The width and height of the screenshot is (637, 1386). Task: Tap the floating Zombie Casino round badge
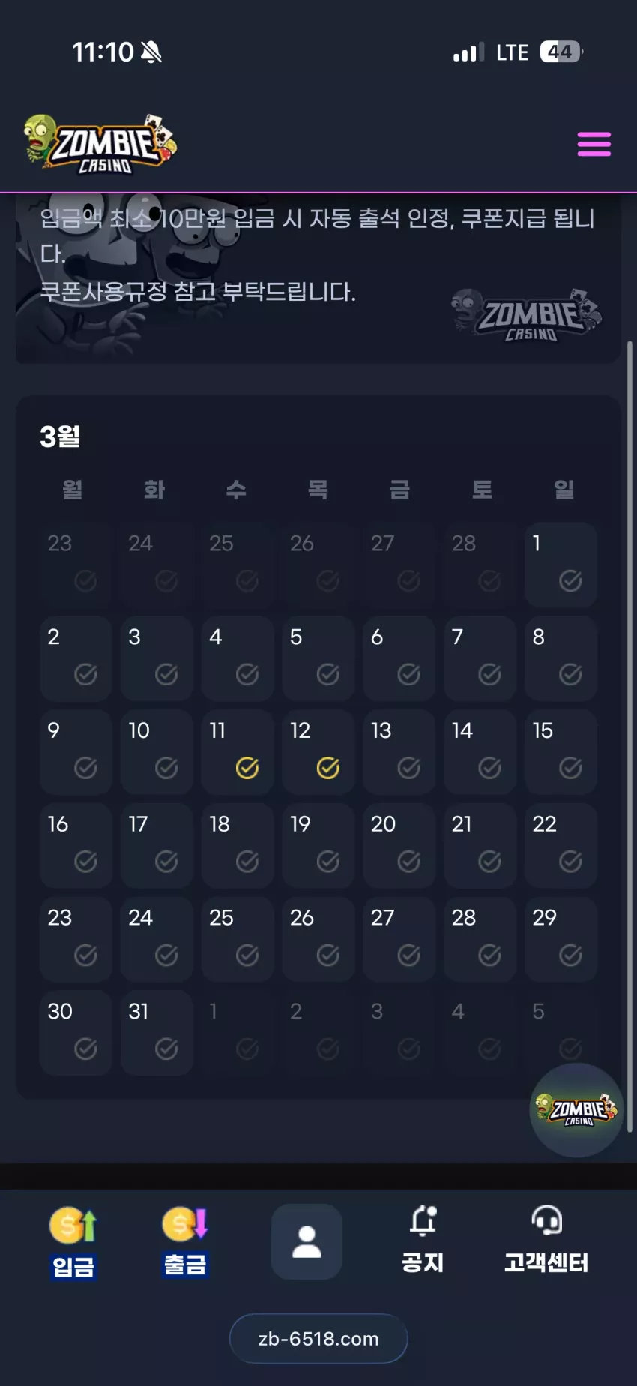pyautogui.click(x=576, y=1109)
